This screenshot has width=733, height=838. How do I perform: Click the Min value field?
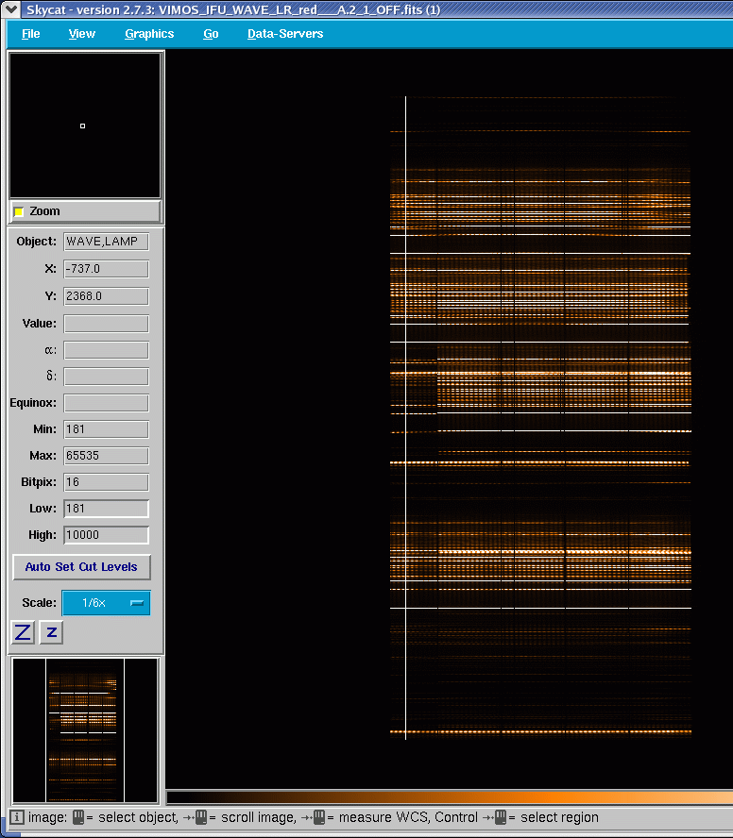pos(106,429)
